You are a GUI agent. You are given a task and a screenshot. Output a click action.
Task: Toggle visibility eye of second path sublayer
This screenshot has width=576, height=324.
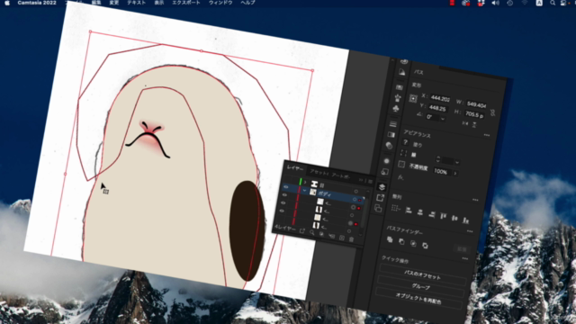coord(283,202)
